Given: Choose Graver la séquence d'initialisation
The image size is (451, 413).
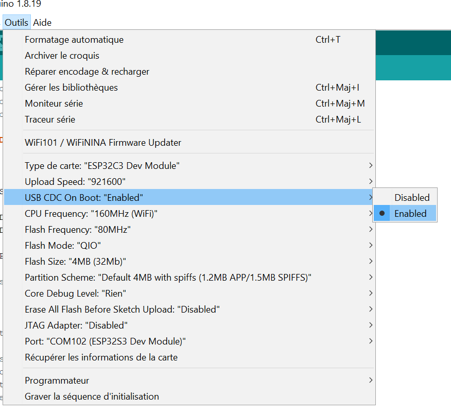Looking at the screenshot, I should 189,397.
